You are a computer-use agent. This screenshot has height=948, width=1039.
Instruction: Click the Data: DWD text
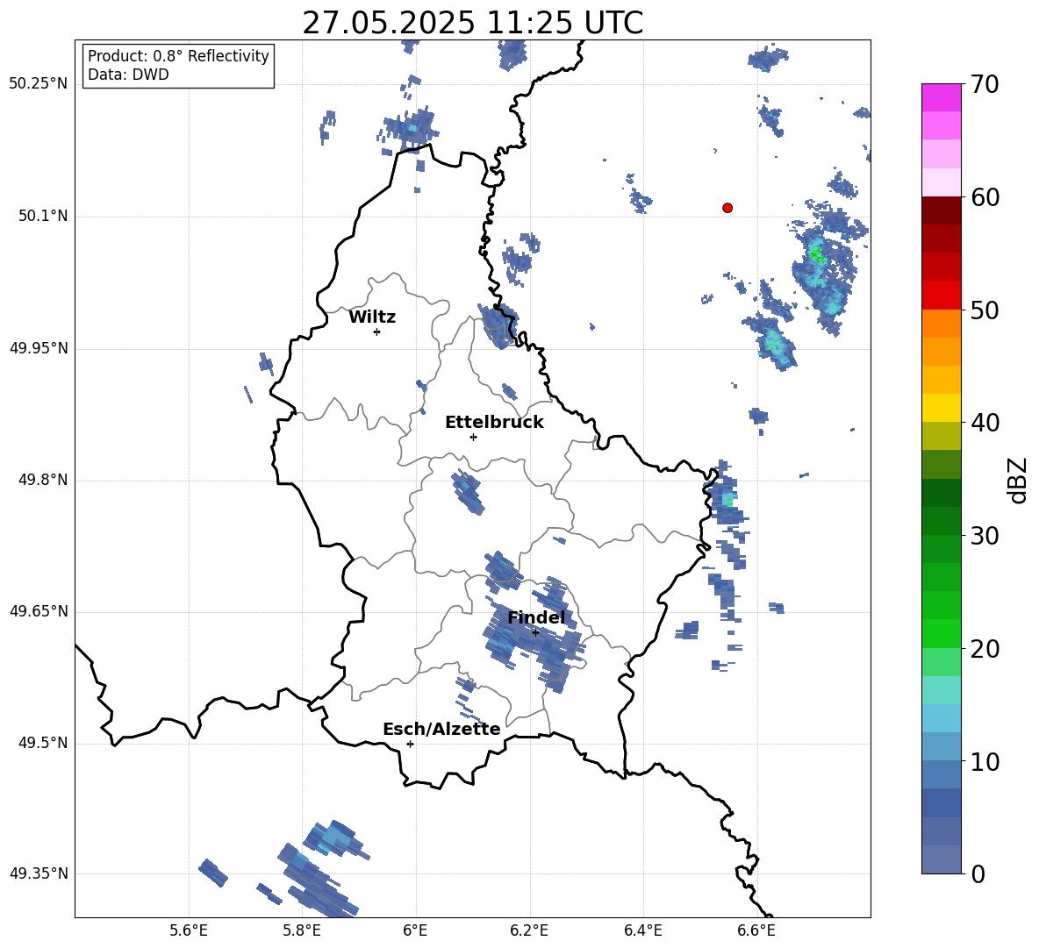128,75
